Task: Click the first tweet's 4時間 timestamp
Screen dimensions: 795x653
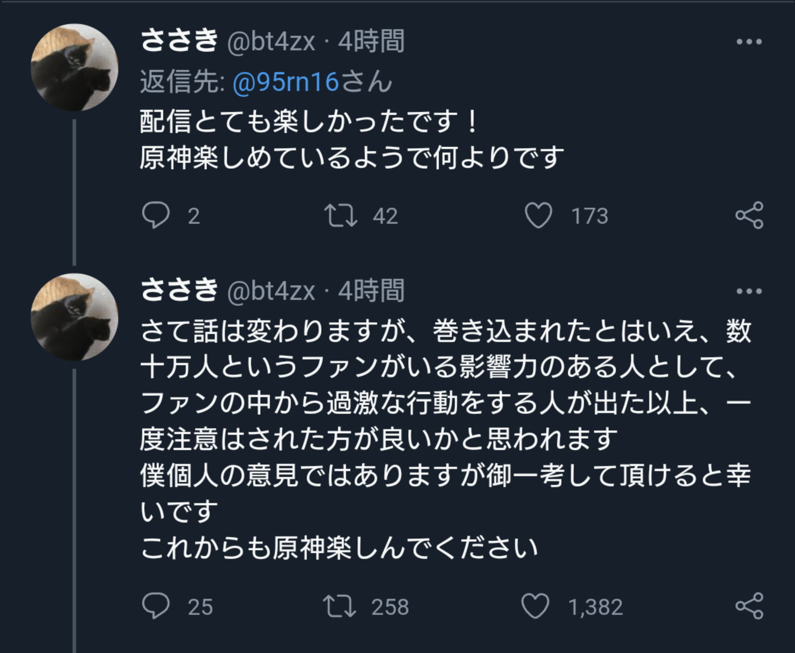Action: pyautogui.click(x=371, y=41)
